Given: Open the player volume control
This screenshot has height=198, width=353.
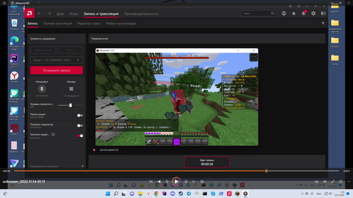Looking at the screenshot, I should [325, 181].
